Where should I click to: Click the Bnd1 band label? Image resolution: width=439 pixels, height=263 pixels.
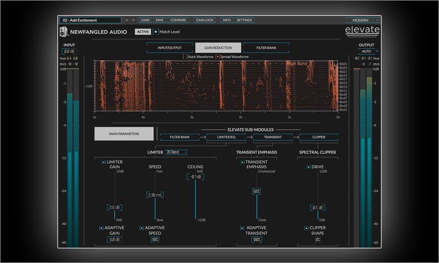[x=343, y=110]
